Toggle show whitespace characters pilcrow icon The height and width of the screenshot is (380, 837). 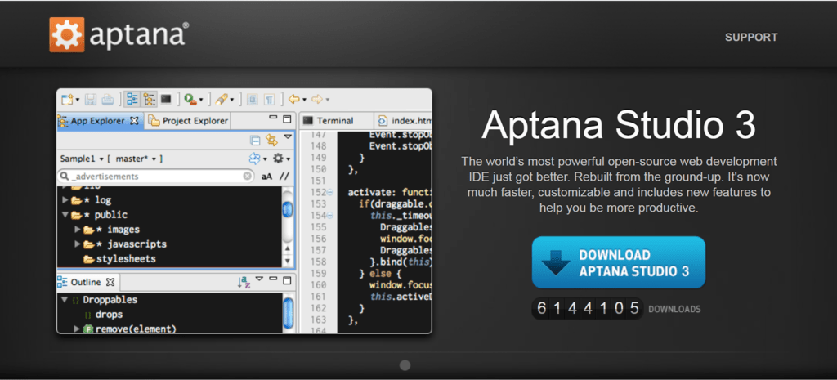pyautogui.click(x=270, y=99)
